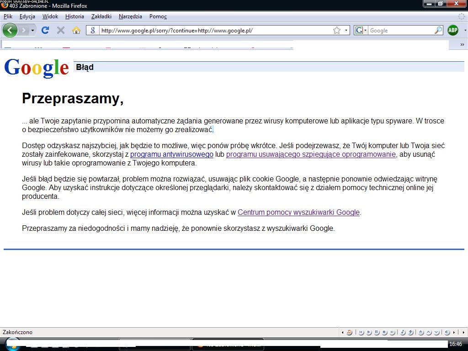Click the Google search box
The image size is (468, 351).
[x=401, y=31]
